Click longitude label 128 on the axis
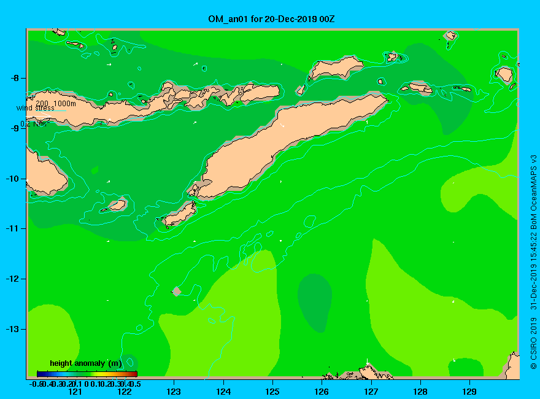This screenshot has width=540, height=399. [x=420, y=392]
